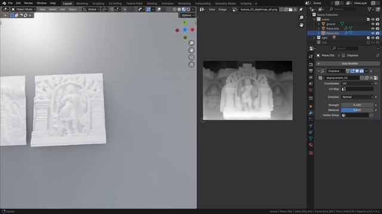Pin the depthmap image in image editor

[x=301, y=10]
